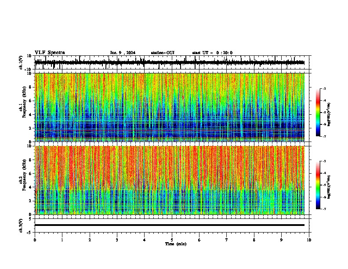Screen dimensions: 348x269
Task: Click the '-7' tick on ch.1 color bar
Action: pyautogui.click(x=324, y=136)
